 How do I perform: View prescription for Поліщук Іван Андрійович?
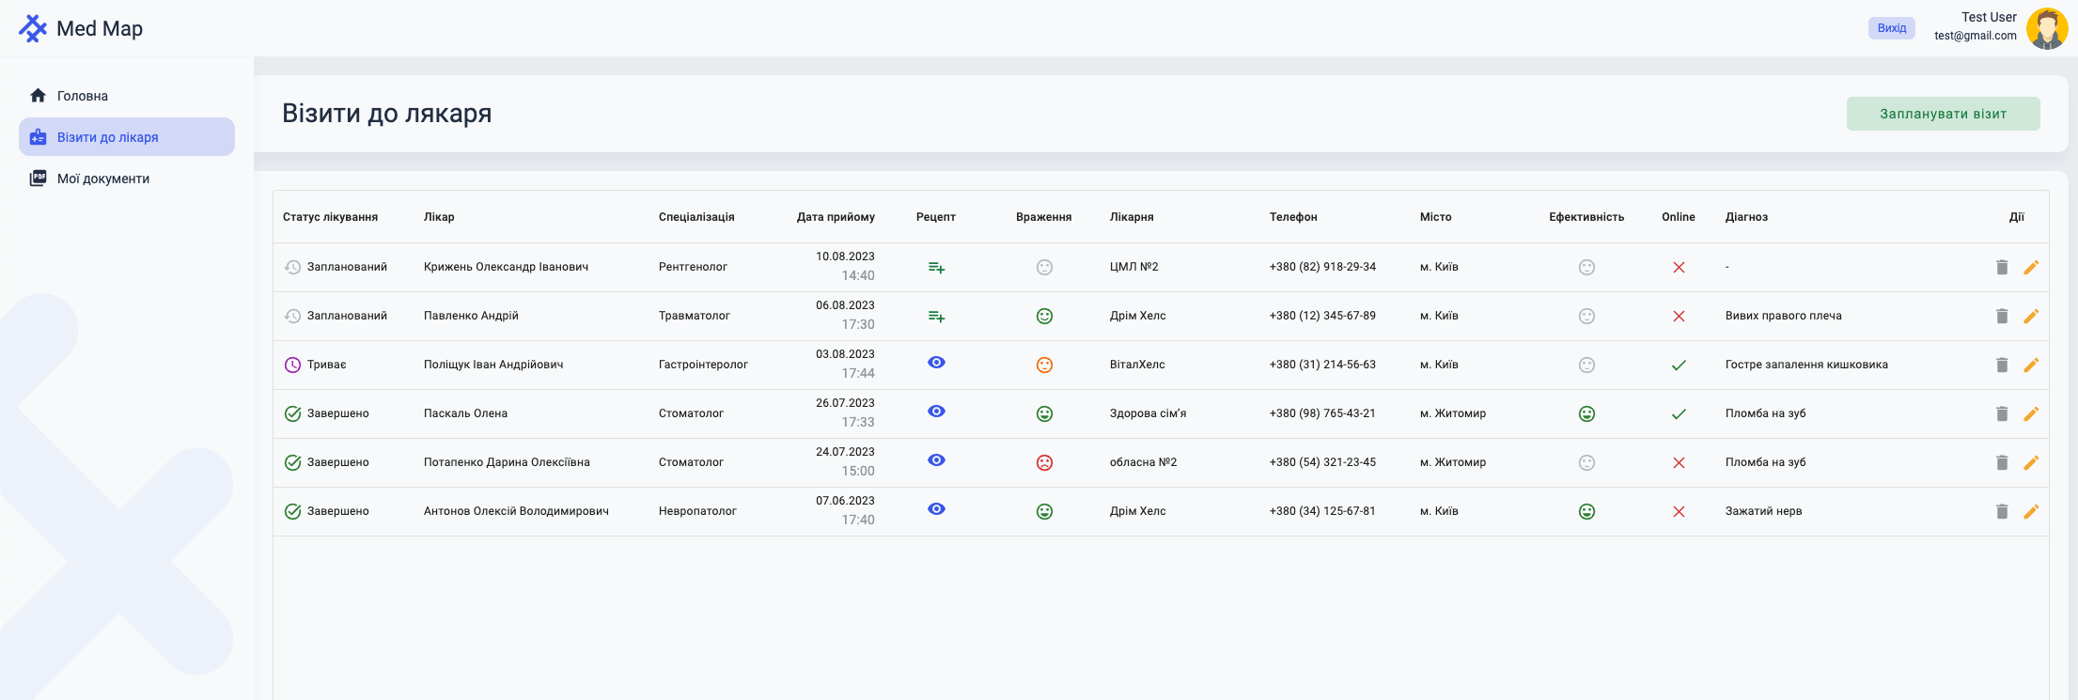[x=936, y=363]
